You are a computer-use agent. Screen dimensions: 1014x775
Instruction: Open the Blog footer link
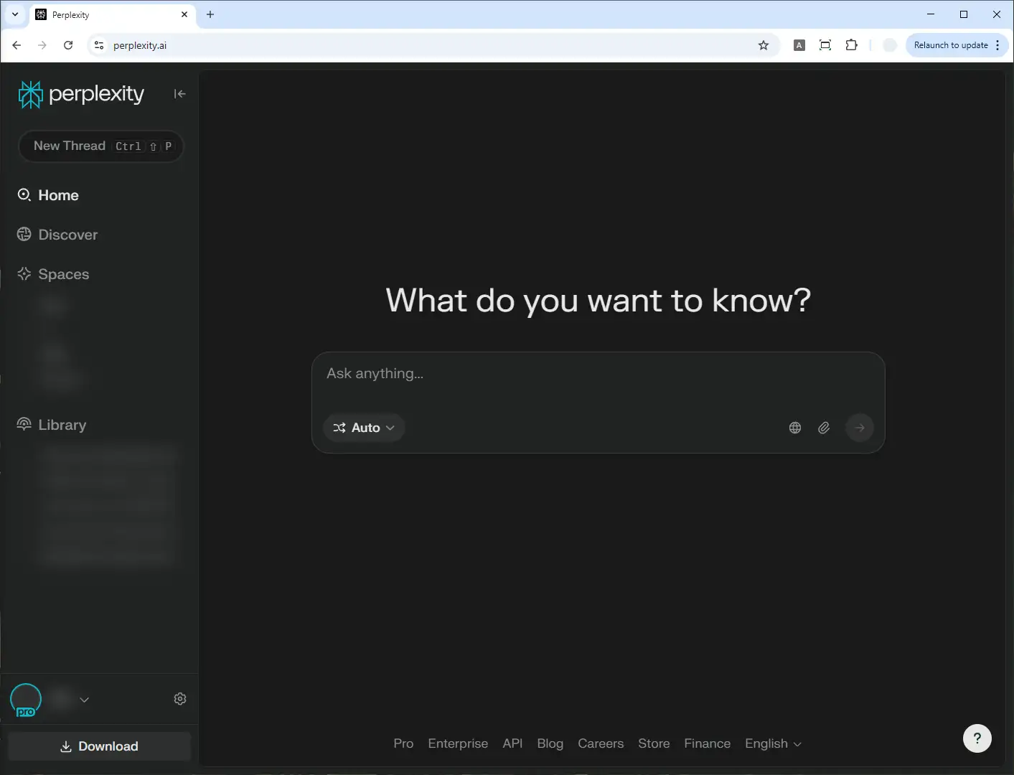click(550, 744)
